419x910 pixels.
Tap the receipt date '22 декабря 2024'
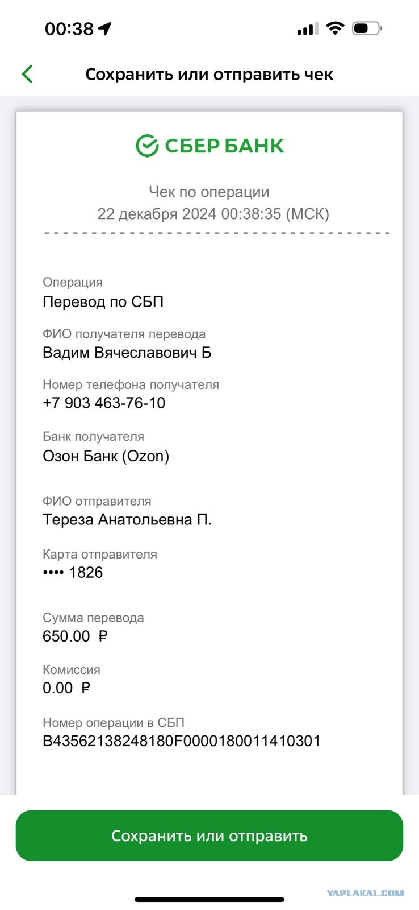point(157,214)
